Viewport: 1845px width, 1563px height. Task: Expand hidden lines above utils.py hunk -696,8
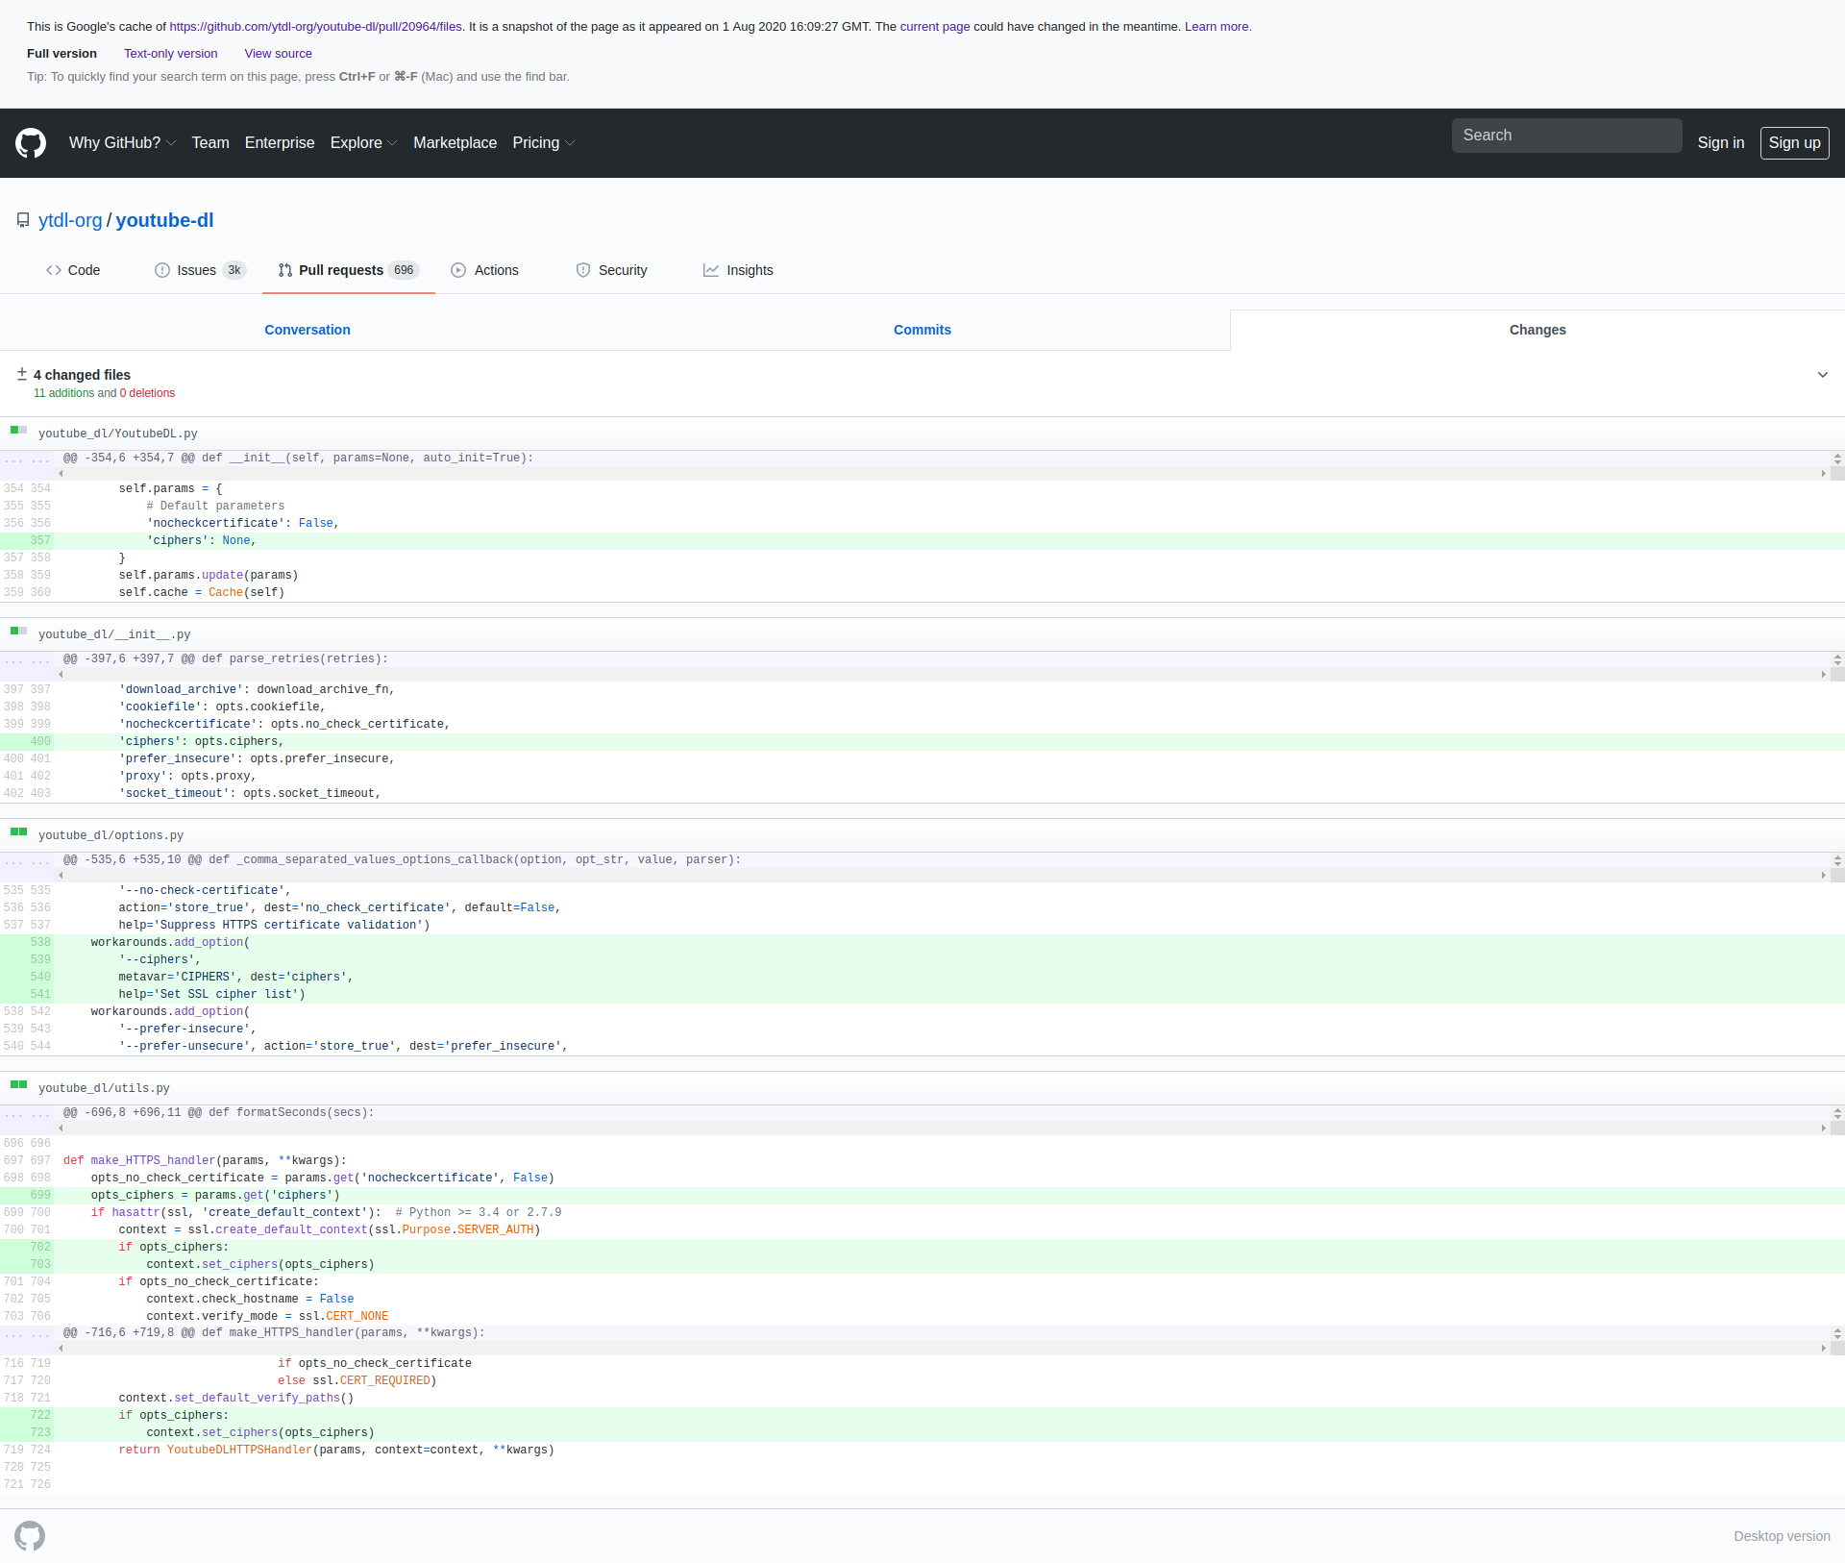point(27,1114)
